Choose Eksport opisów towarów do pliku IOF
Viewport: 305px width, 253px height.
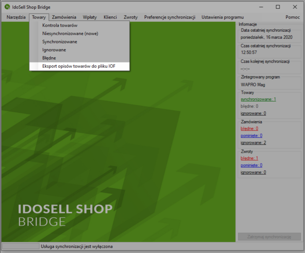click(79, 66)
